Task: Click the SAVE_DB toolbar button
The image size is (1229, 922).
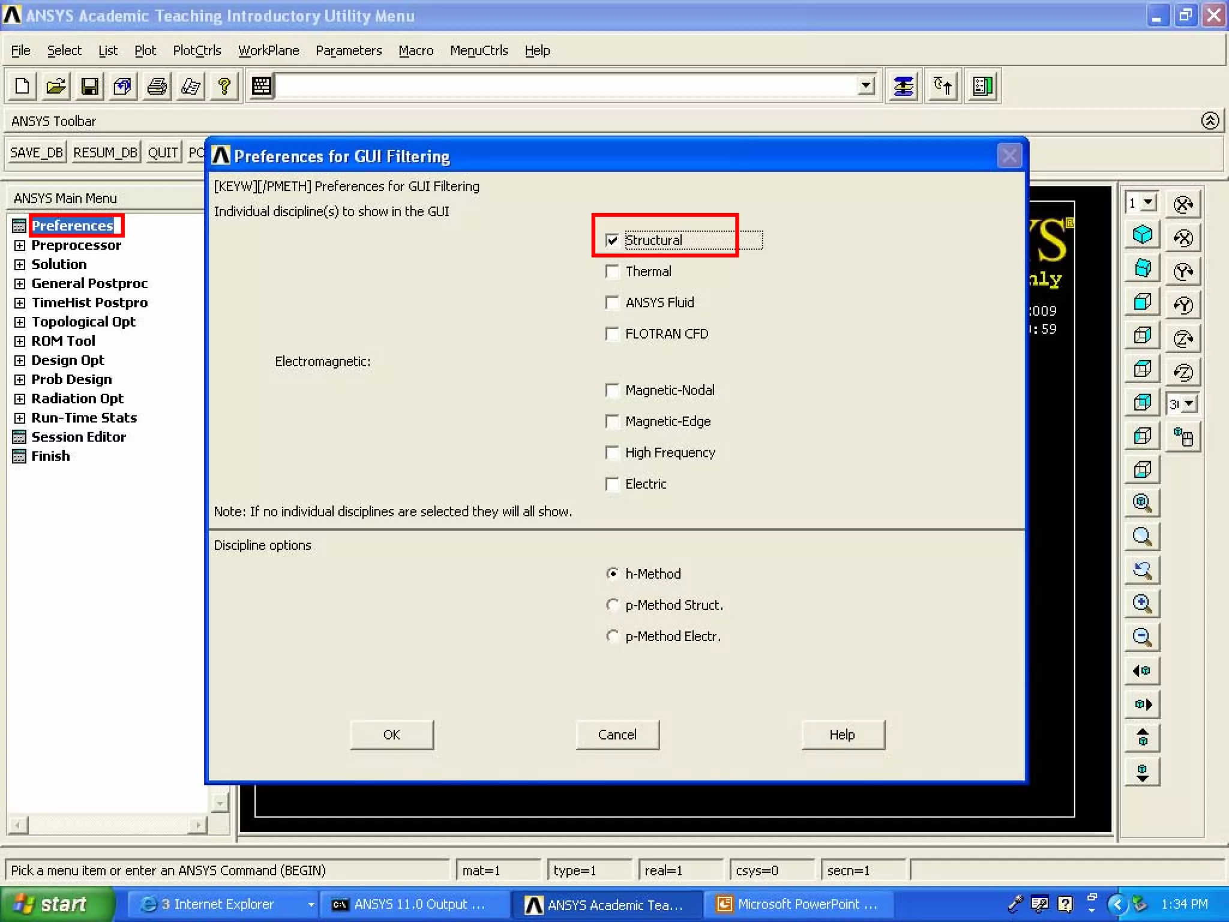Action: (36, 152)
